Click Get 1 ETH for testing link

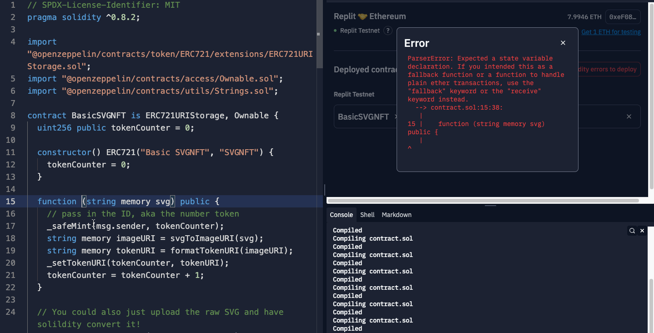(611, 32)
